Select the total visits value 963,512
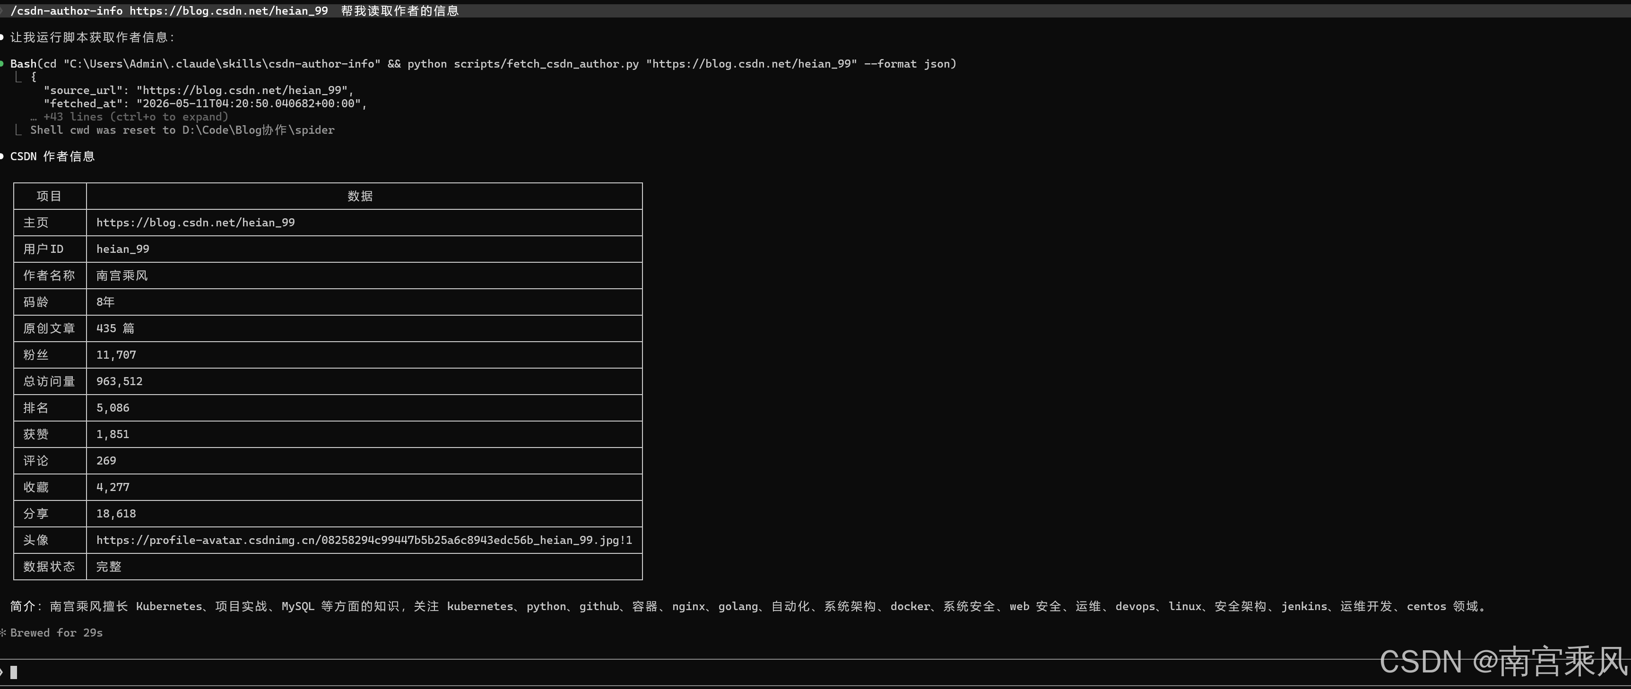1631x689 pixels. (x=120, y=381)
